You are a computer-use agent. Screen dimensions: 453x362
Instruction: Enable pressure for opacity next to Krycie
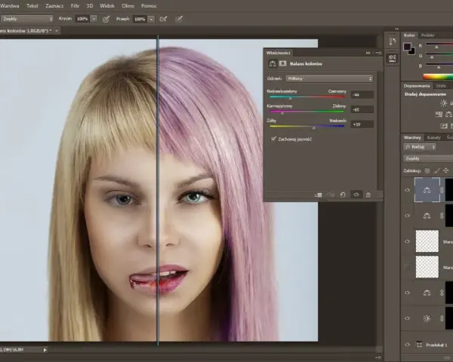point(106,19)
